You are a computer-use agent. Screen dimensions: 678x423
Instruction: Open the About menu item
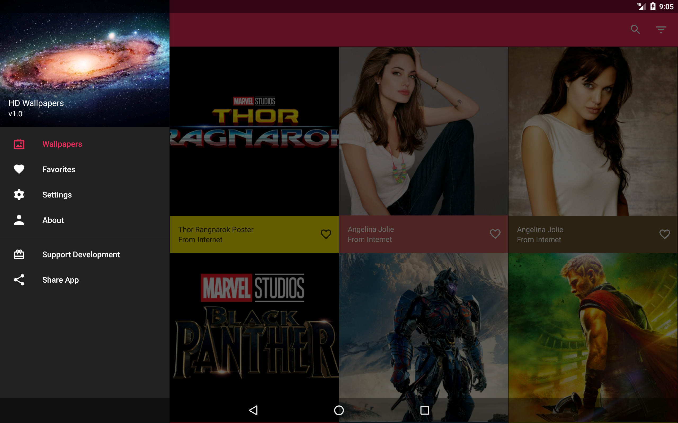[84, 220]
